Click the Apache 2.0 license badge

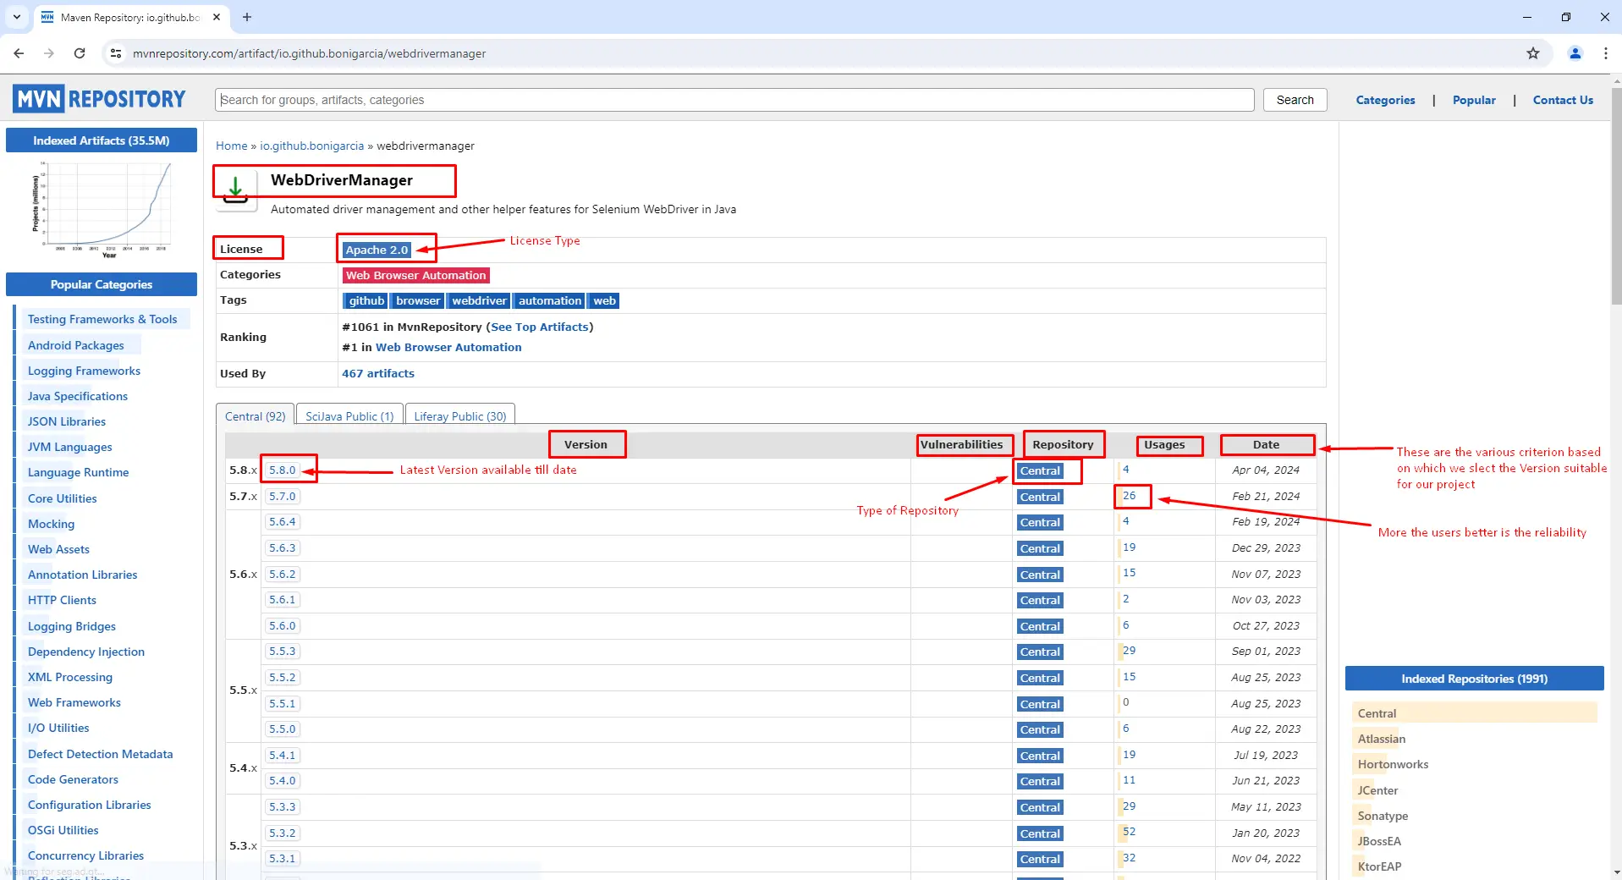coord(377,250)
